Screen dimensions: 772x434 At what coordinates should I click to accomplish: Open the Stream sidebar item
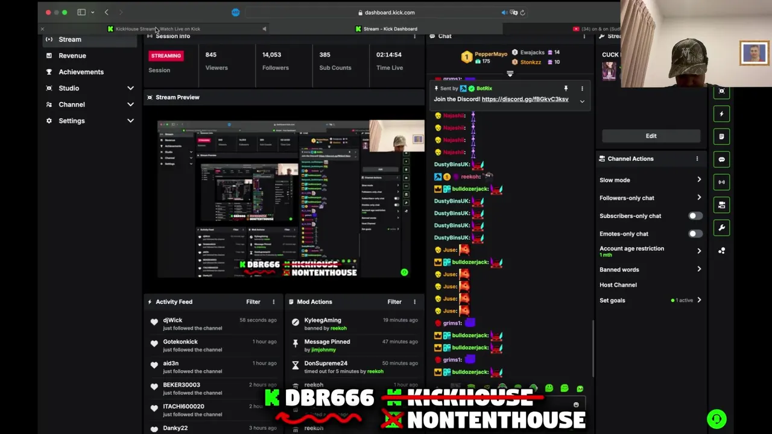point(90,39)
